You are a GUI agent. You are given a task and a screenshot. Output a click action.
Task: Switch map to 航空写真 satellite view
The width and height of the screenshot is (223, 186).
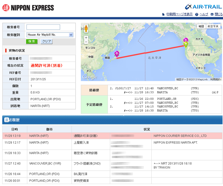[213, 26]
